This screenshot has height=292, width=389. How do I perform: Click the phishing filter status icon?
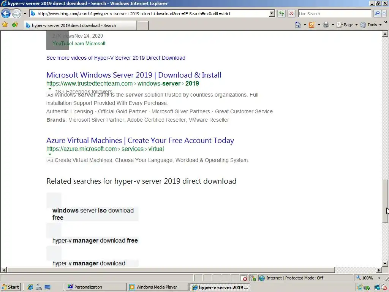click(x=253, y=278)
